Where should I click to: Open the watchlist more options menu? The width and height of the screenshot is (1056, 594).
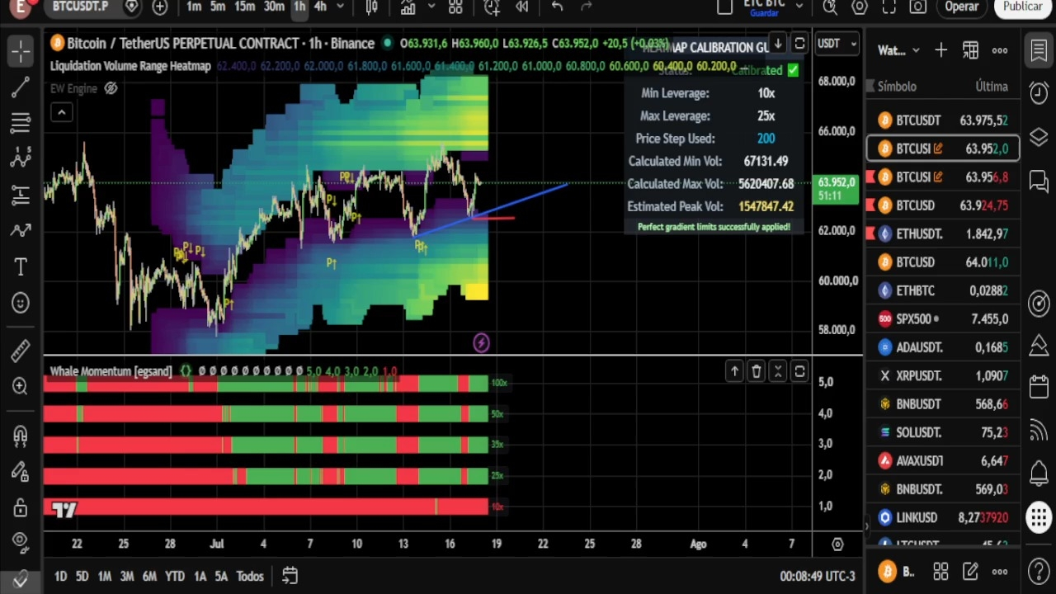(x=1000, y=50)
